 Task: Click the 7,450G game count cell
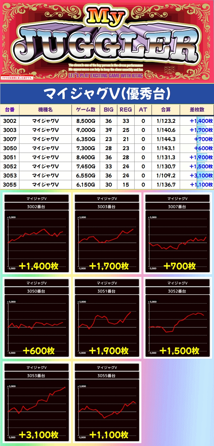86,167
